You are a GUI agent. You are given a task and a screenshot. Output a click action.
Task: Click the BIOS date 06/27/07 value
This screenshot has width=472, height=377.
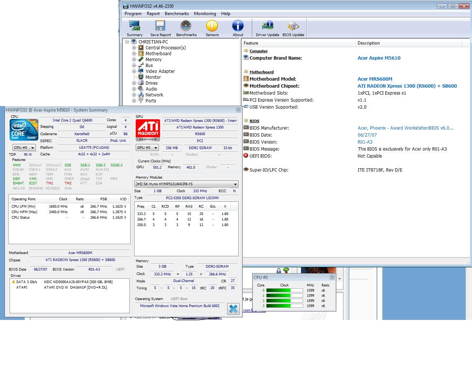click(x=367, y=135)
